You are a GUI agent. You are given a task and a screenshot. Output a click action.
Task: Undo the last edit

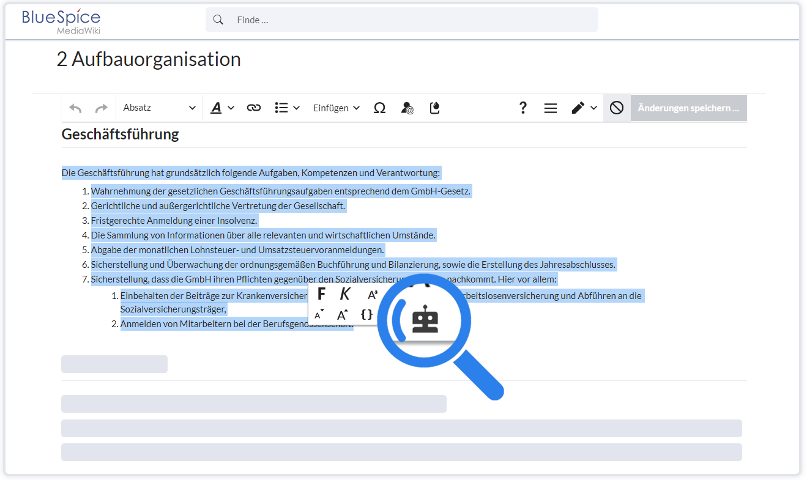point(75,108)
